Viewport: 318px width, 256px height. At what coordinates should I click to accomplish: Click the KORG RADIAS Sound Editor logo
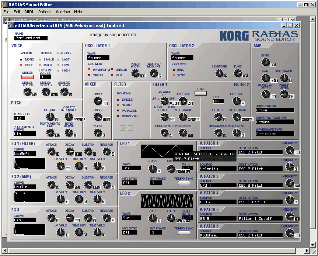point(259,36)
